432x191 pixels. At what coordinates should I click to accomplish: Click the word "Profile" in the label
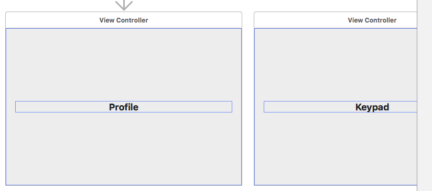pos(124,107)
